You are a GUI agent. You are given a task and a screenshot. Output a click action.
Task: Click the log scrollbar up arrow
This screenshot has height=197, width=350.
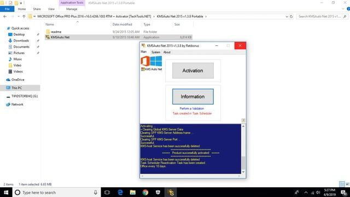[x=243, y=126]
